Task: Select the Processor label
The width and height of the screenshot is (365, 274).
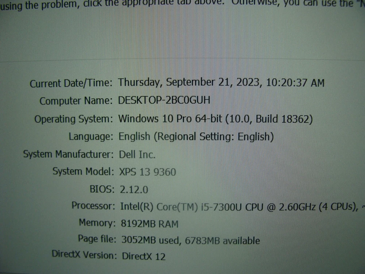Action: 93,206
